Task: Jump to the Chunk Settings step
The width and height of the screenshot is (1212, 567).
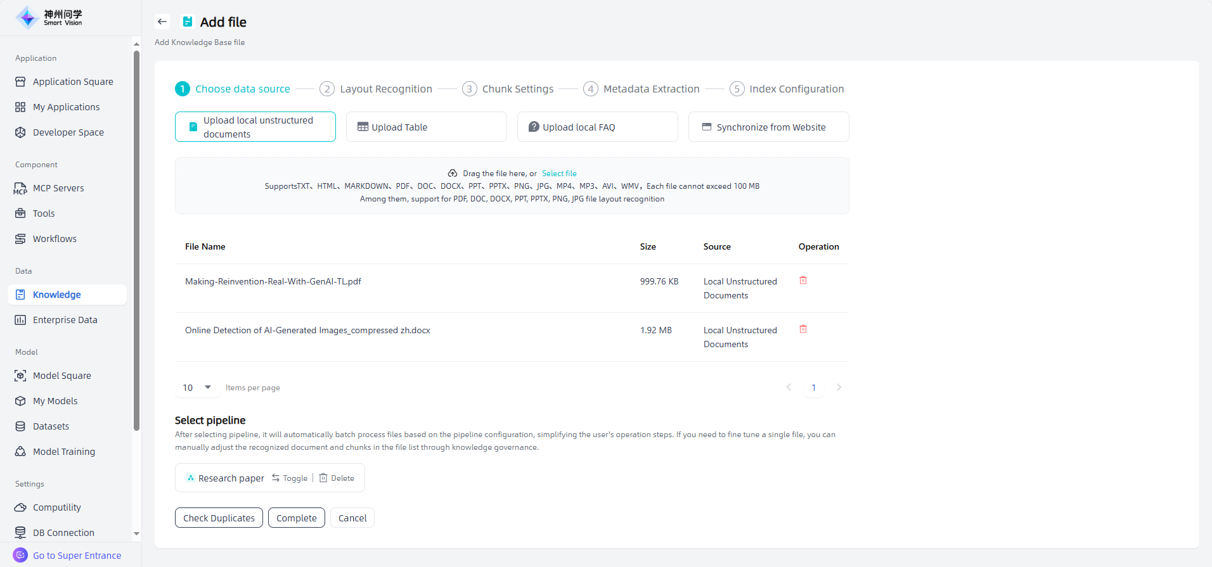Action: coord(517,89)
